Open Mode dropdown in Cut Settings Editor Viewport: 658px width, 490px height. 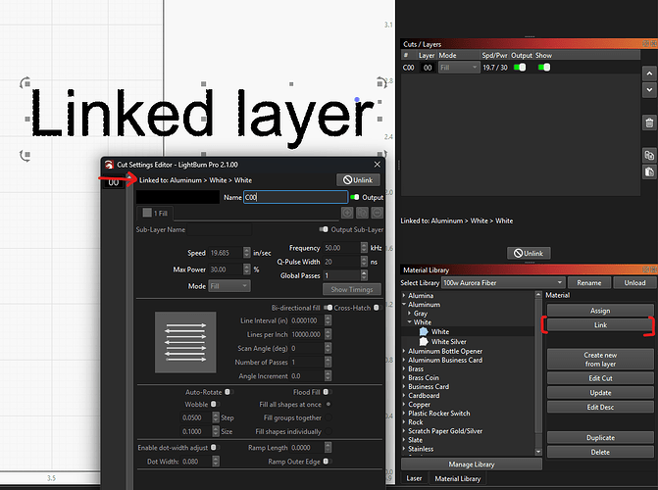(229, 286)
